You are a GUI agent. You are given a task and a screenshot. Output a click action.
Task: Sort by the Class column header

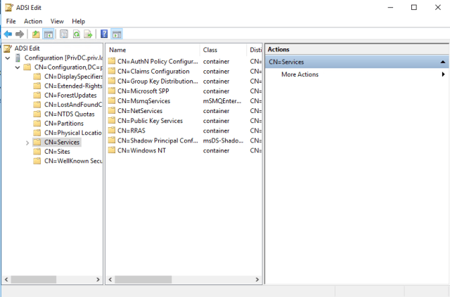(210, 50)
